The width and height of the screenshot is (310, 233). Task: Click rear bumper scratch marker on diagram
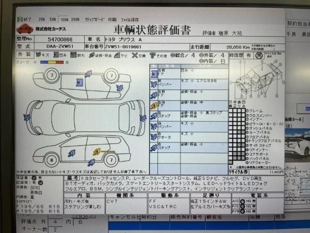pyautogui.click(x=143, y=118)
